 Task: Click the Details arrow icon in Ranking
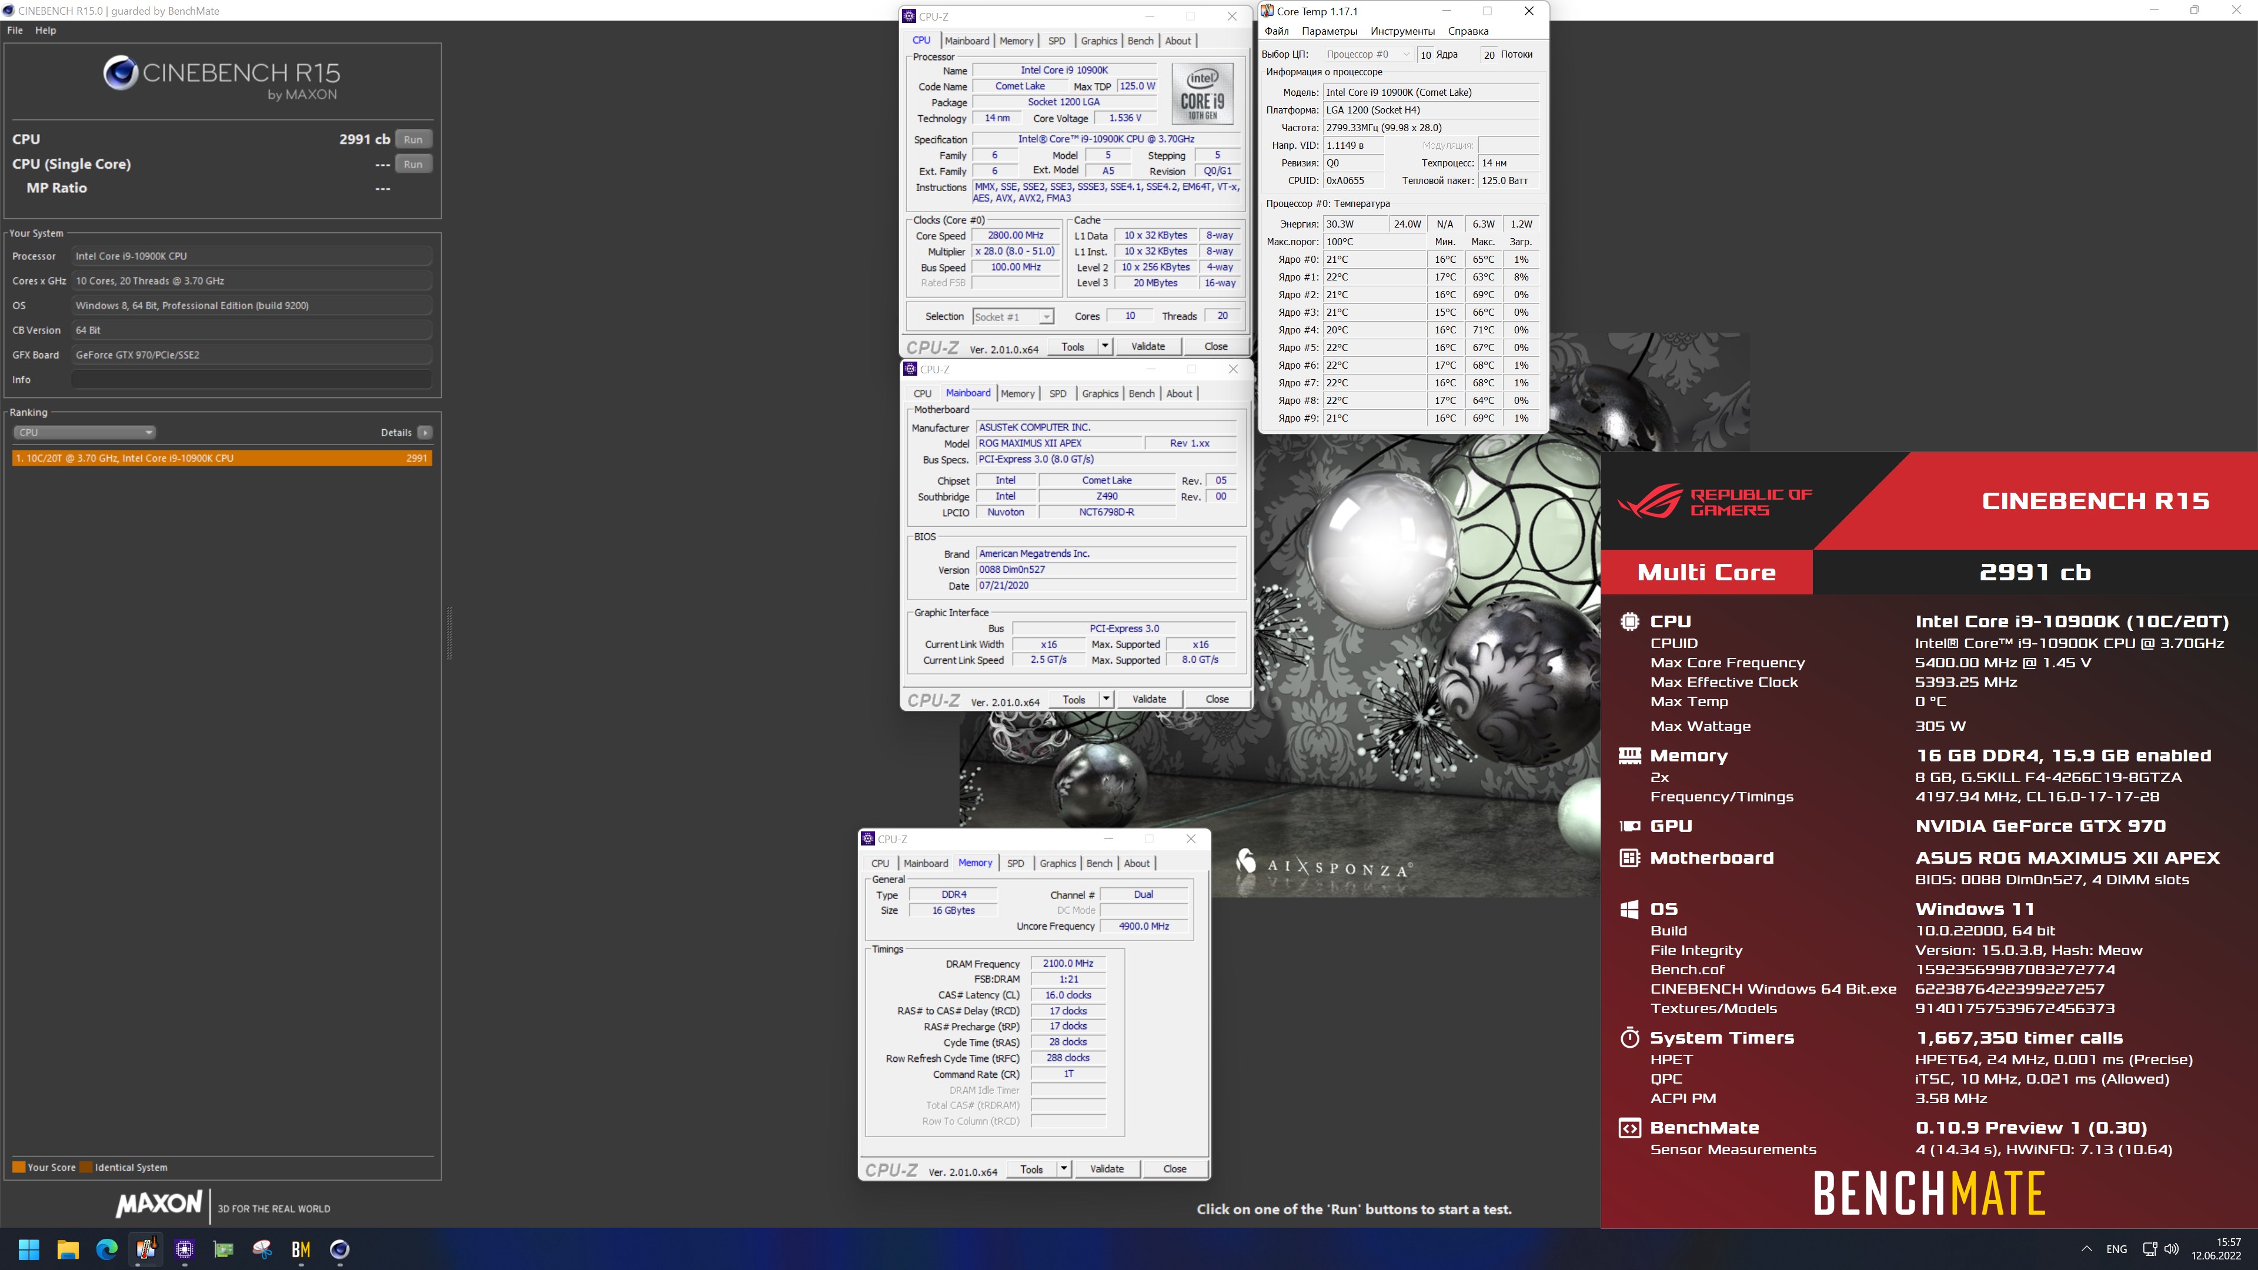point(425,432)
